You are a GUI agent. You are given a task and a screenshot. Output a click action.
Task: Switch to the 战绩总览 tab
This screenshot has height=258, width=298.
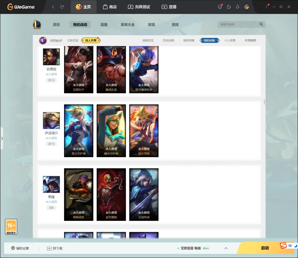148,40
